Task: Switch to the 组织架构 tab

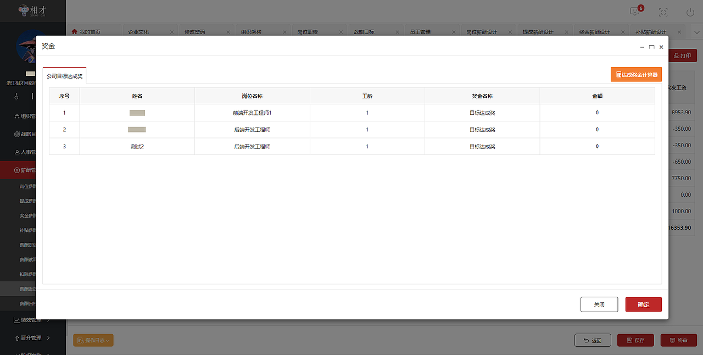Action: [251, 32]
